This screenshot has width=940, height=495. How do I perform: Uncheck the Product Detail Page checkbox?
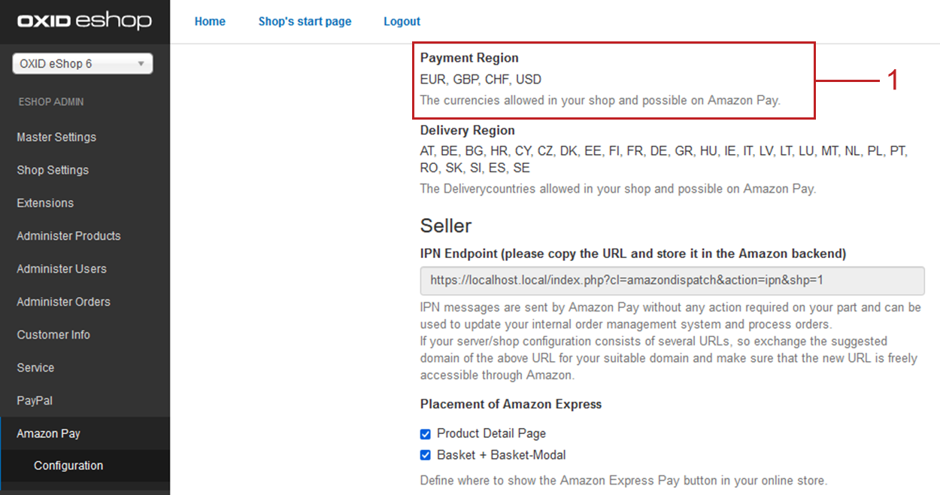426,434
